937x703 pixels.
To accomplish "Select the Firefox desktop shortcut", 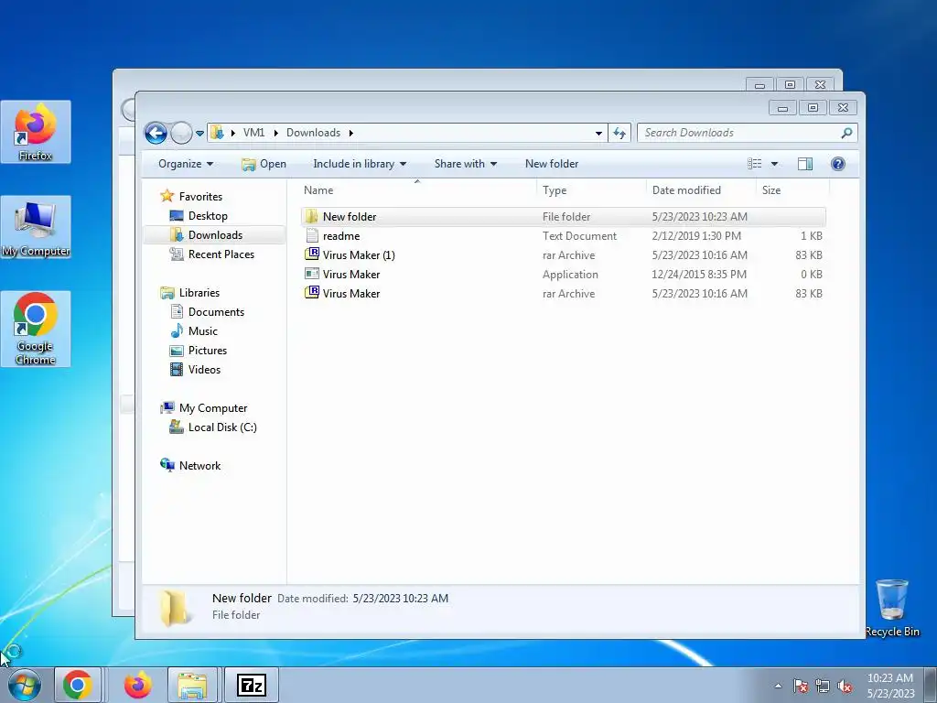I will click(x=36, y=132).
